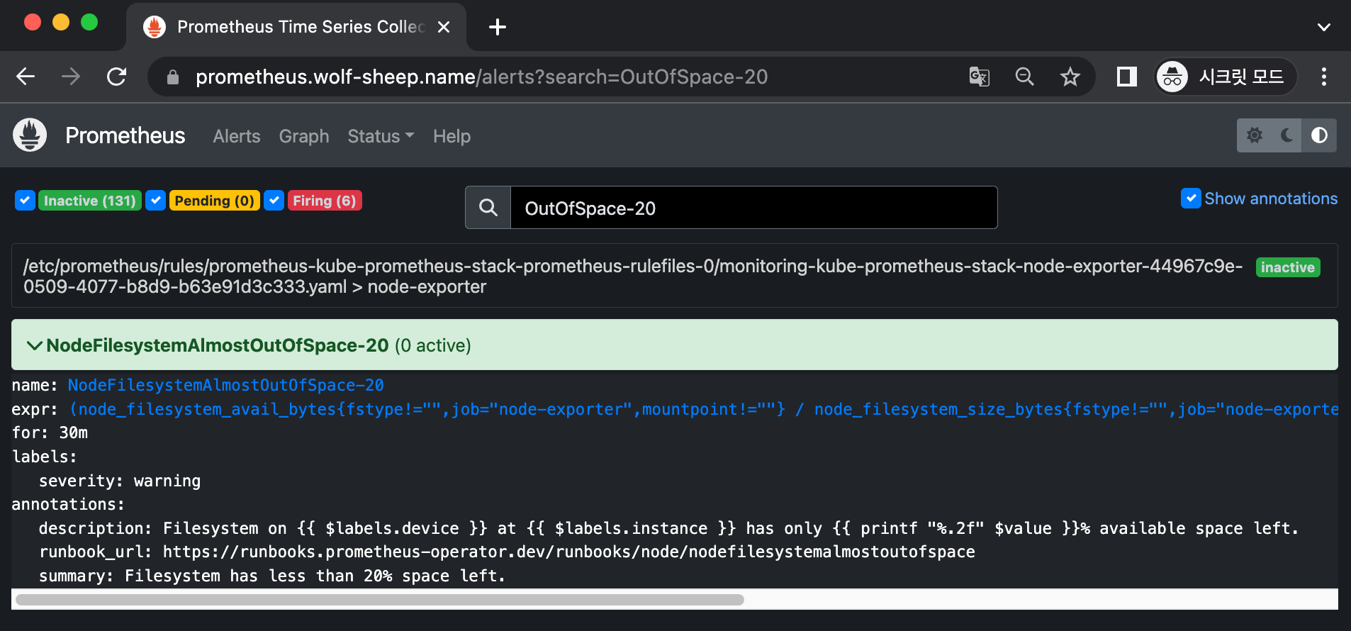The height and width of the screenshot is (631, 1351).
Task: Click the yellow Pending (0) badge
Action: point(214,201)
